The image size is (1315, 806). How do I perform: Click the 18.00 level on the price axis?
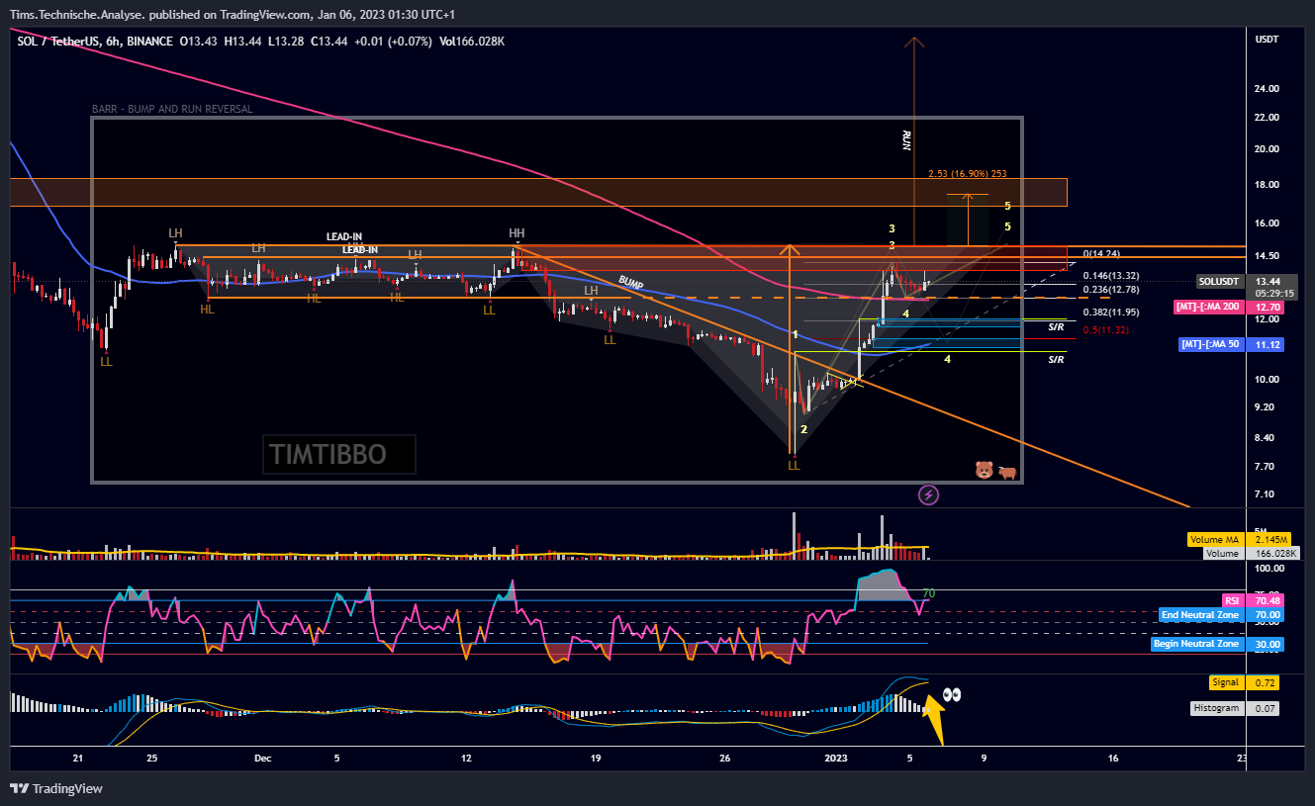point(1267,185)
